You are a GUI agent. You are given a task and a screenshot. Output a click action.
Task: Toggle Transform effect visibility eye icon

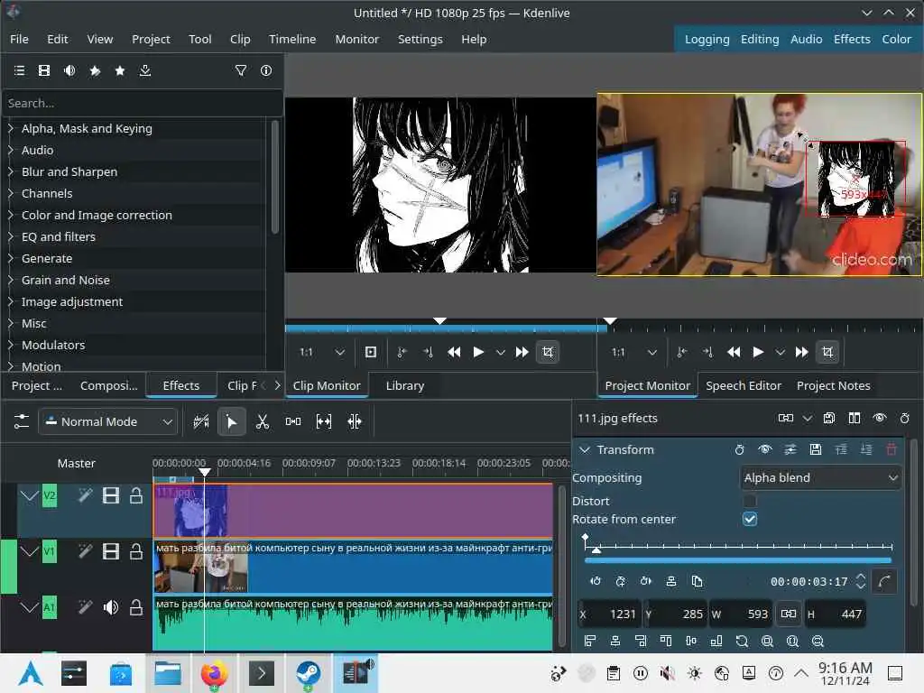(765, 449)
